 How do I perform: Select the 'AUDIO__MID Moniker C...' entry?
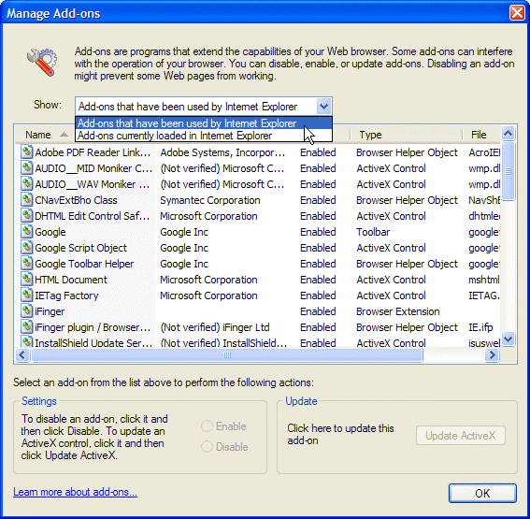[x=93, y=168]
